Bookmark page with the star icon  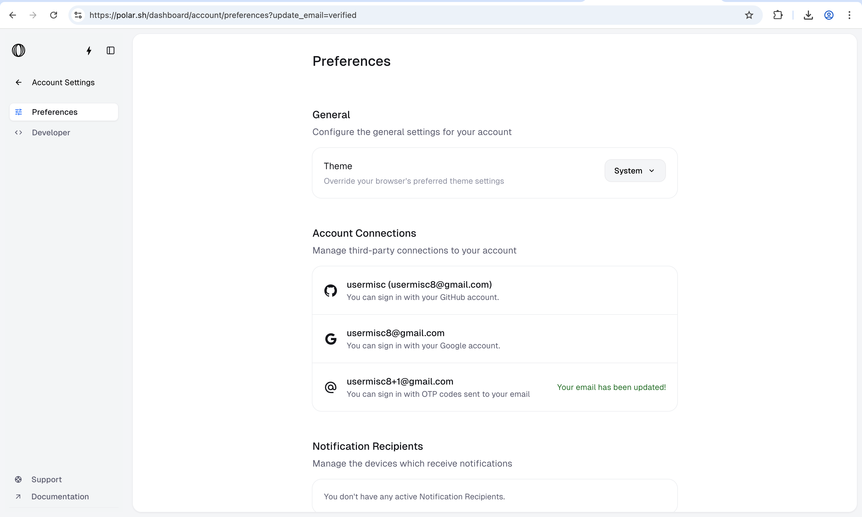(749, 15)
